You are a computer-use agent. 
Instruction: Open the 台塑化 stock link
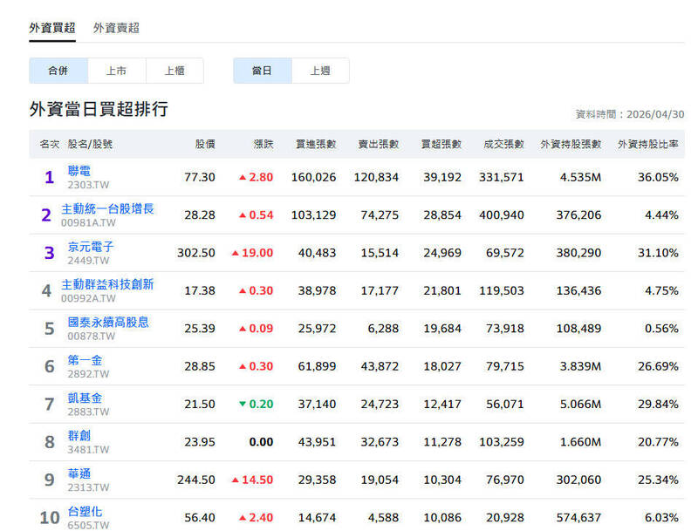pyautogui.click(x=85, y=511)
